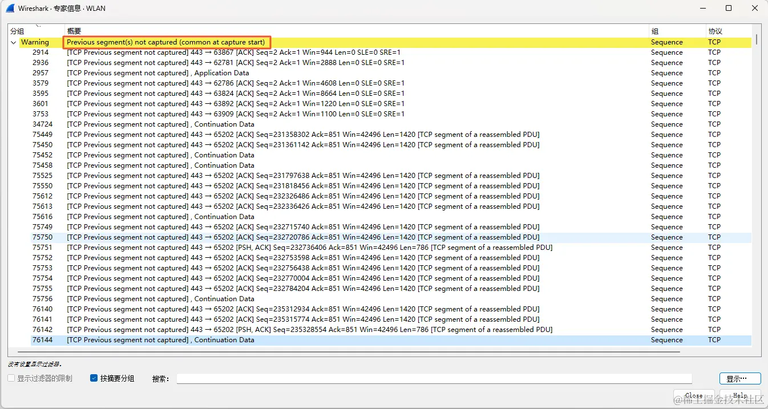Select packet row 75449
768x409 pixels.
click(391, 135)
